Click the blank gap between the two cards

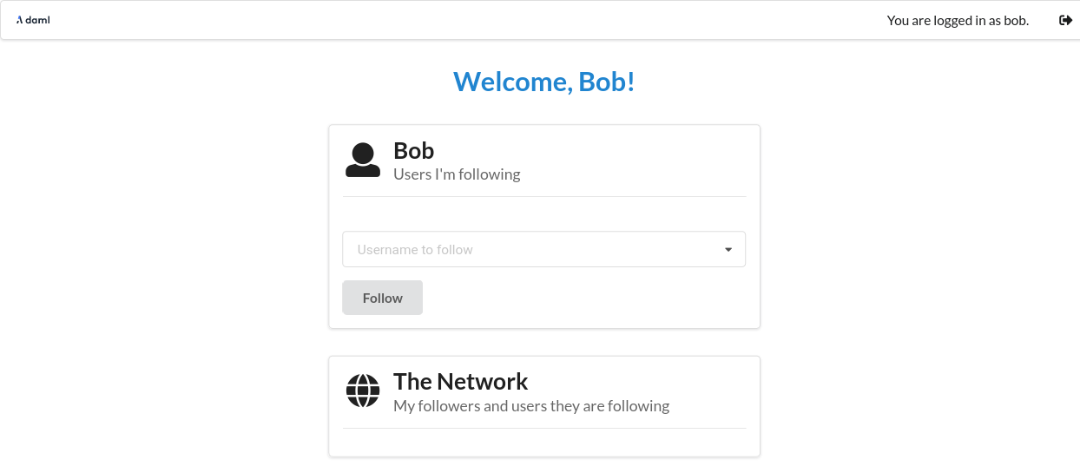[x=543, y=342]
